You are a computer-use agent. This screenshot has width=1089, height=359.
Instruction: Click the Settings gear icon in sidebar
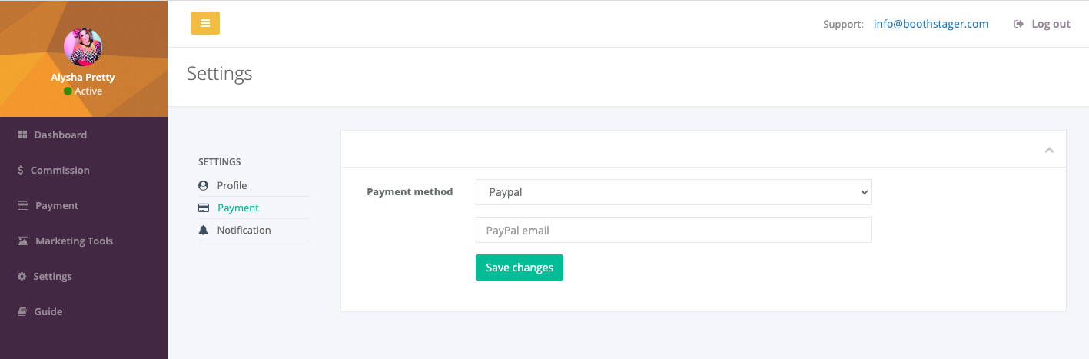click(x=22, y=276)
